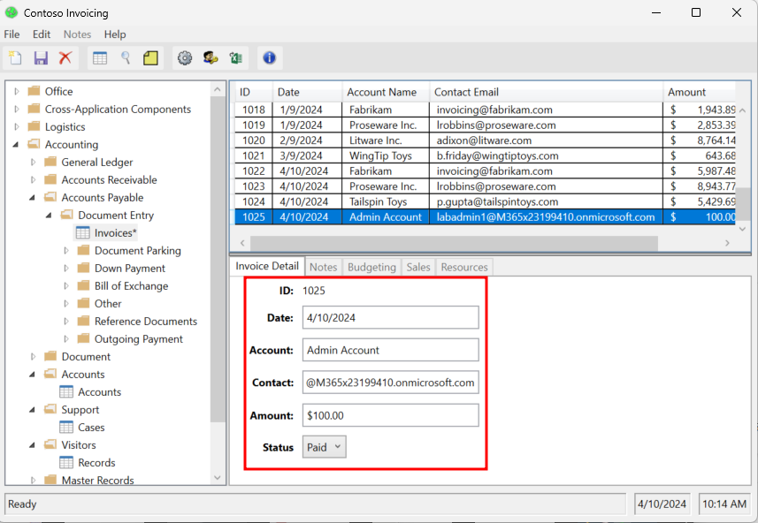Viewport: 758px width, 523px height.
Task: Click the red X delete icon
Action: (65, 58)
